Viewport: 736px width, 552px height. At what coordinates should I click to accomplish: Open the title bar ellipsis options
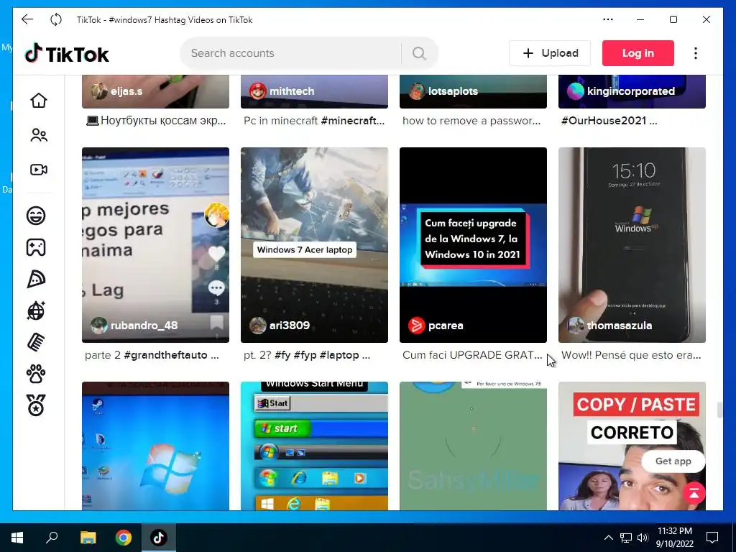point(608,19)
